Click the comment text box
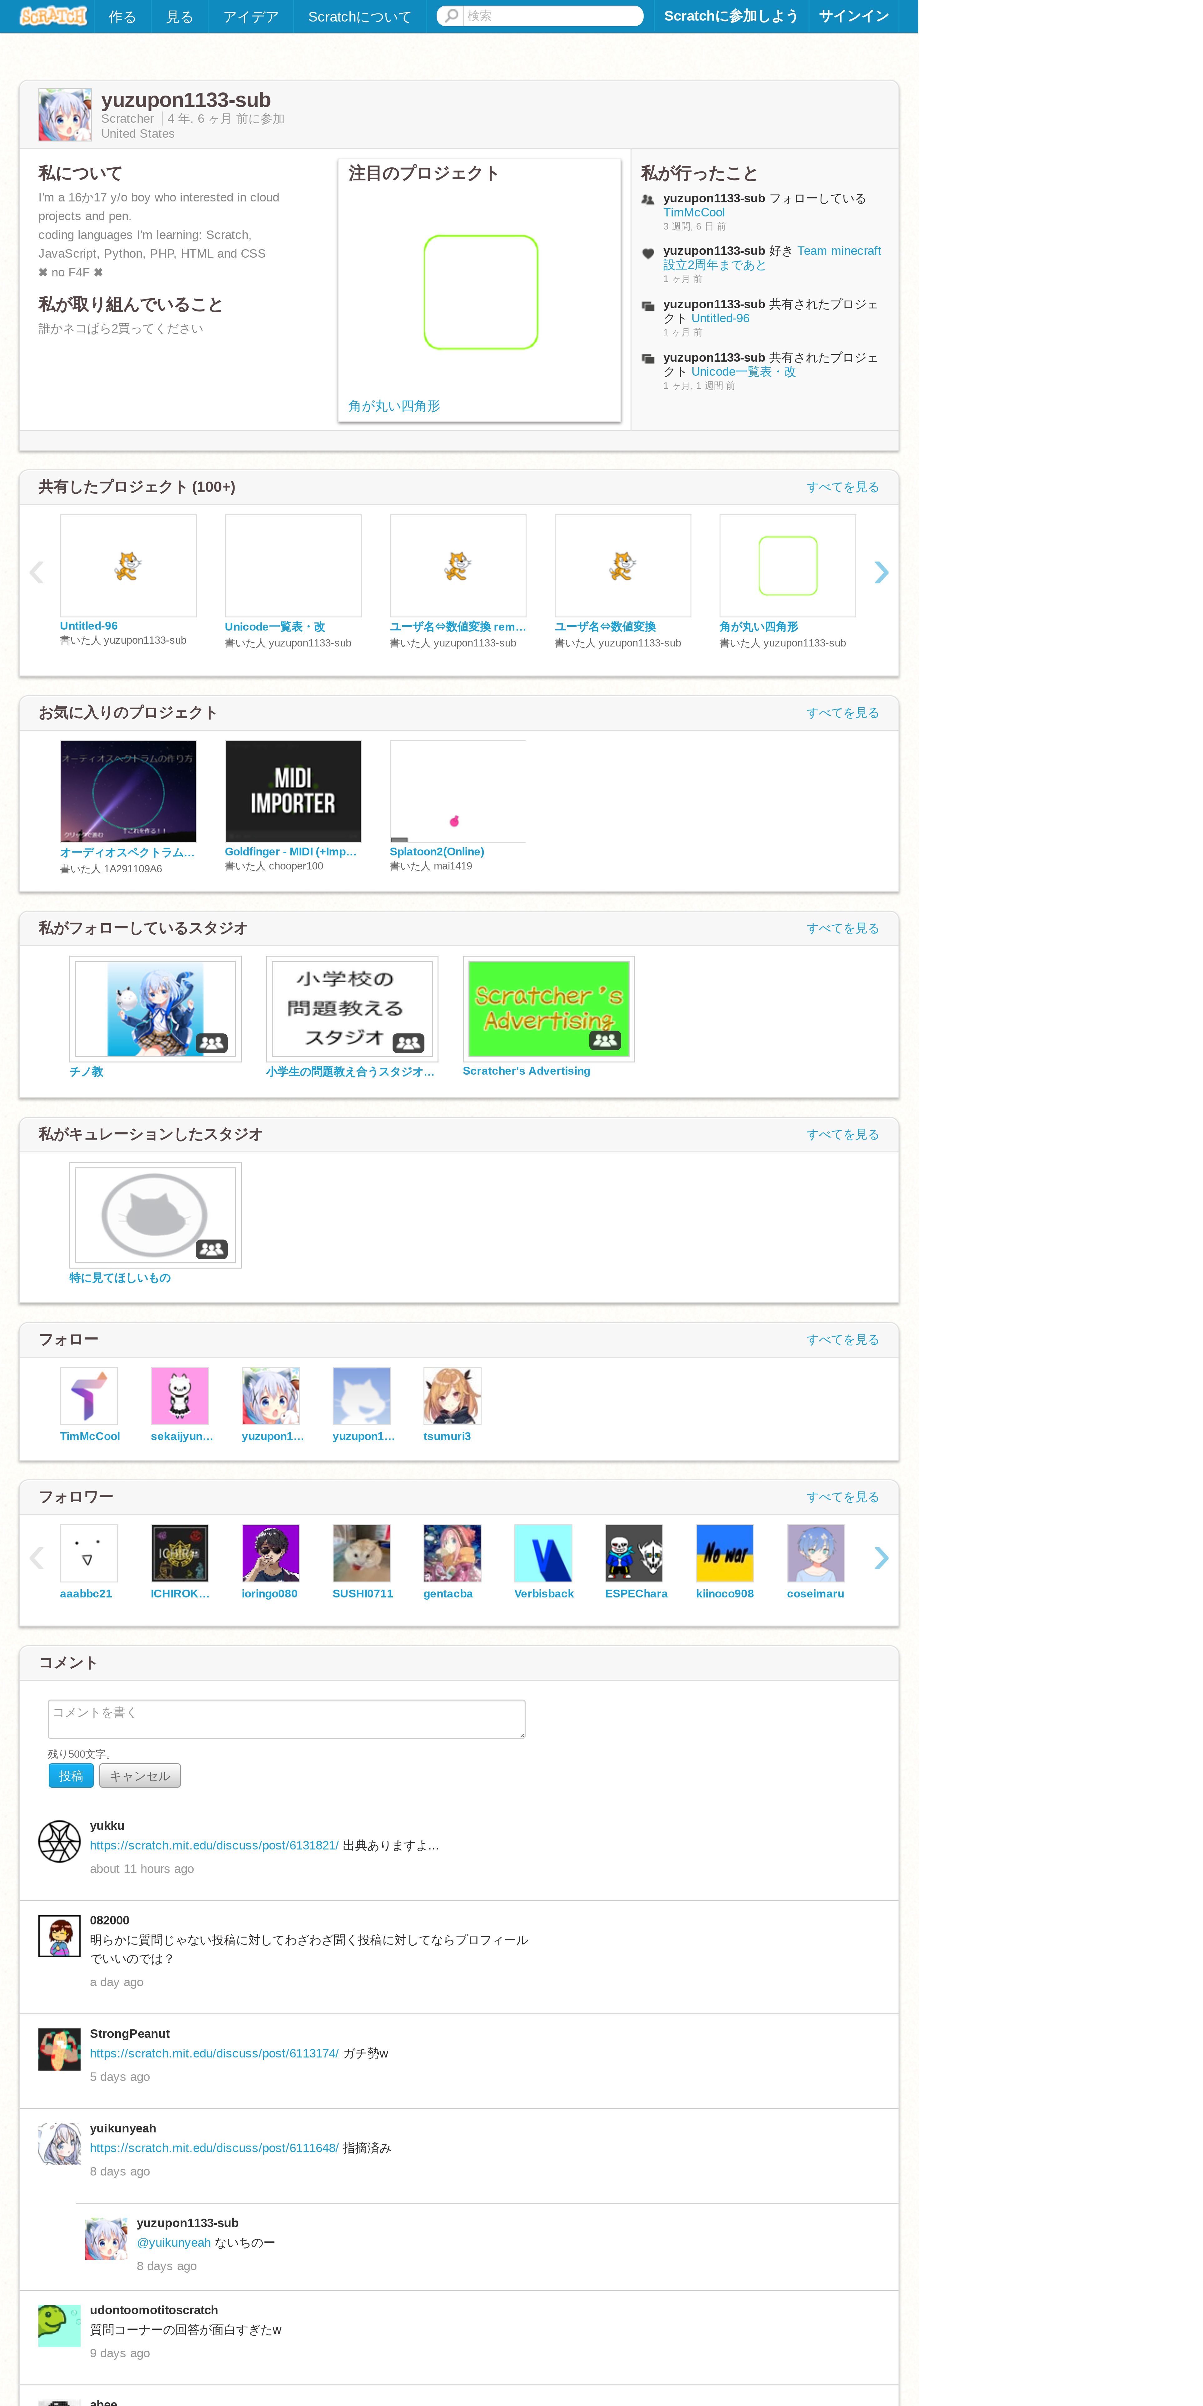 point(287,1720)
